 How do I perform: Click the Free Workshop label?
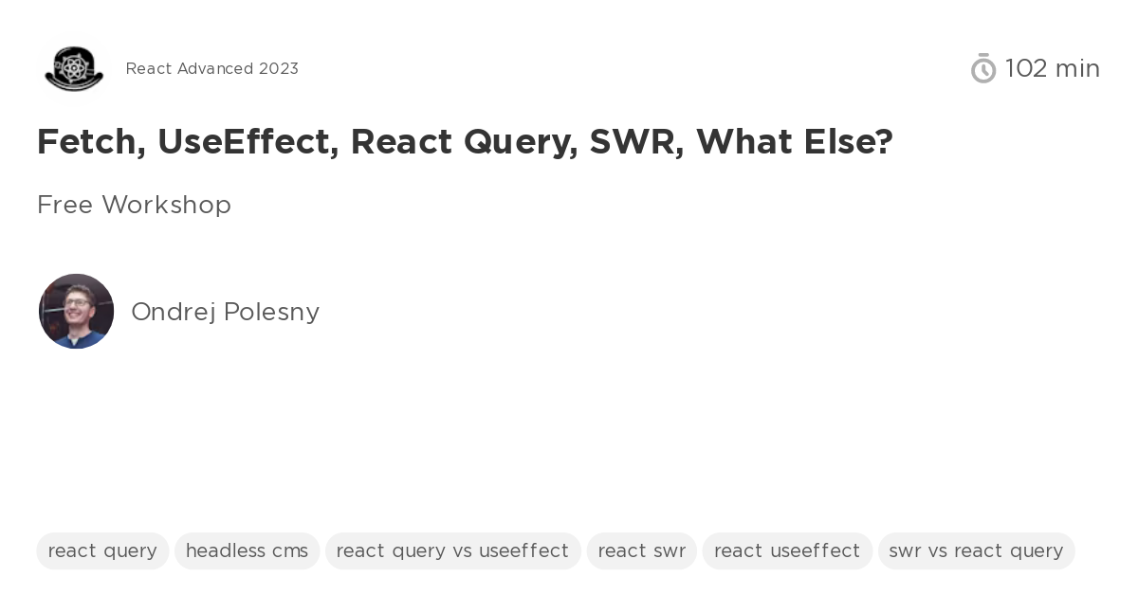(134, 205)
